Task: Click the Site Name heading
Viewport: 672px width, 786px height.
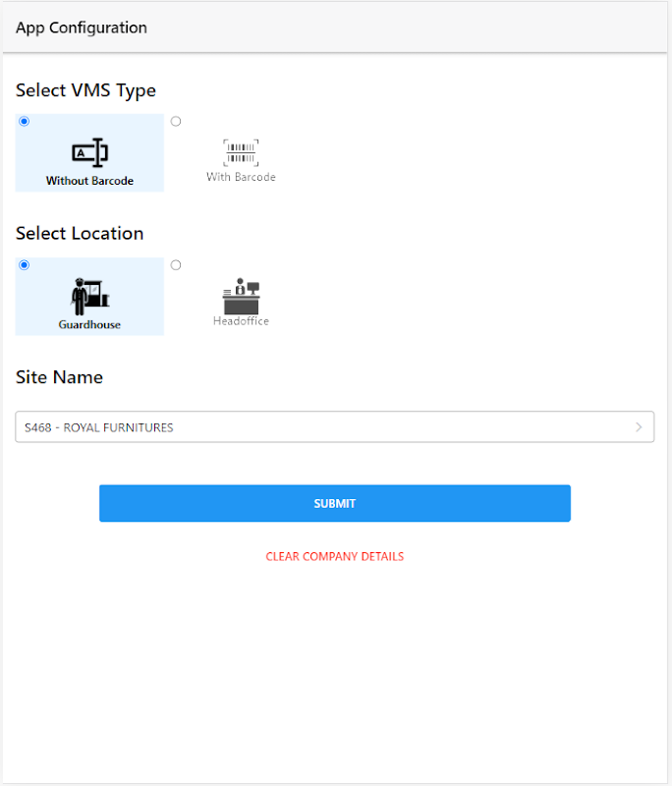Action: click(x=59, y=377)
